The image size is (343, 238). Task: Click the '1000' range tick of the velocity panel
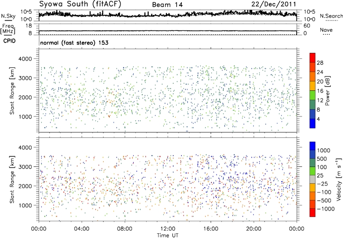[x=25, y=205]
